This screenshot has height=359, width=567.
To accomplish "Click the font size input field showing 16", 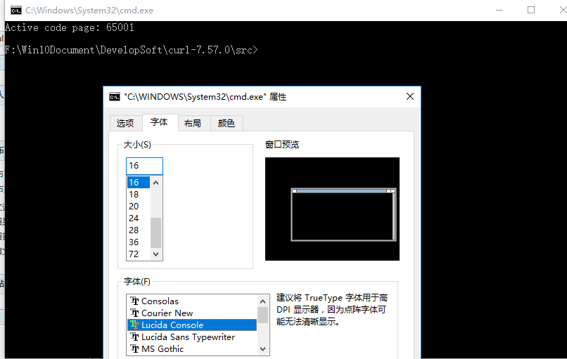I will pyautogui.click(x=144, y=166).
